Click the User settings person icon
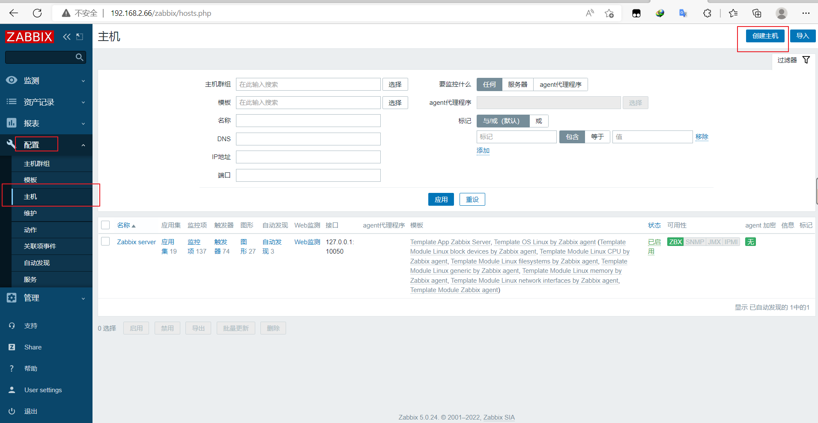 point(12,390)
